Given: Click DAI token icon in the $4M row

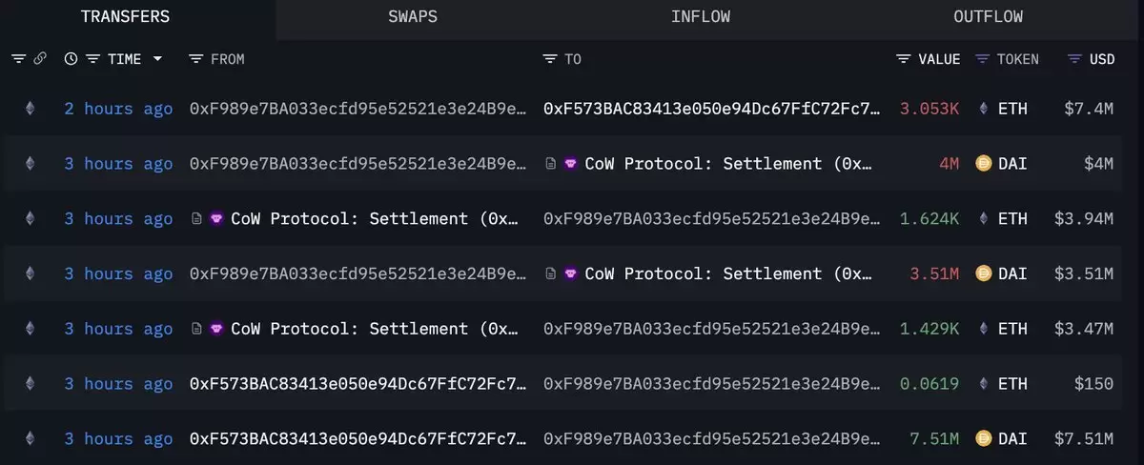Looking at the screenshot, I should point(984,164).
